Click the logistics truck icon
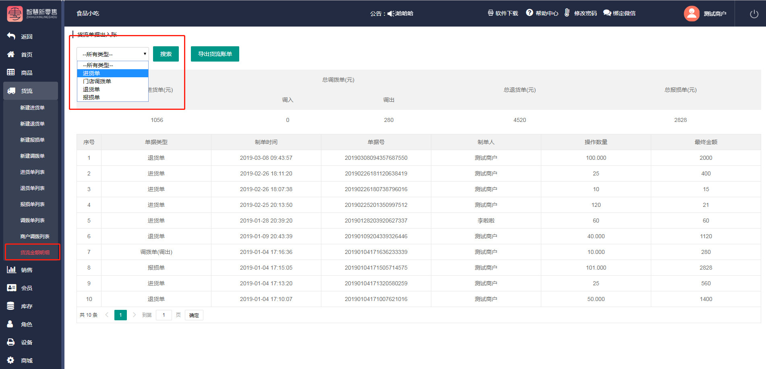Viewport: 766px width, 369px height. [x=11, y=91]
